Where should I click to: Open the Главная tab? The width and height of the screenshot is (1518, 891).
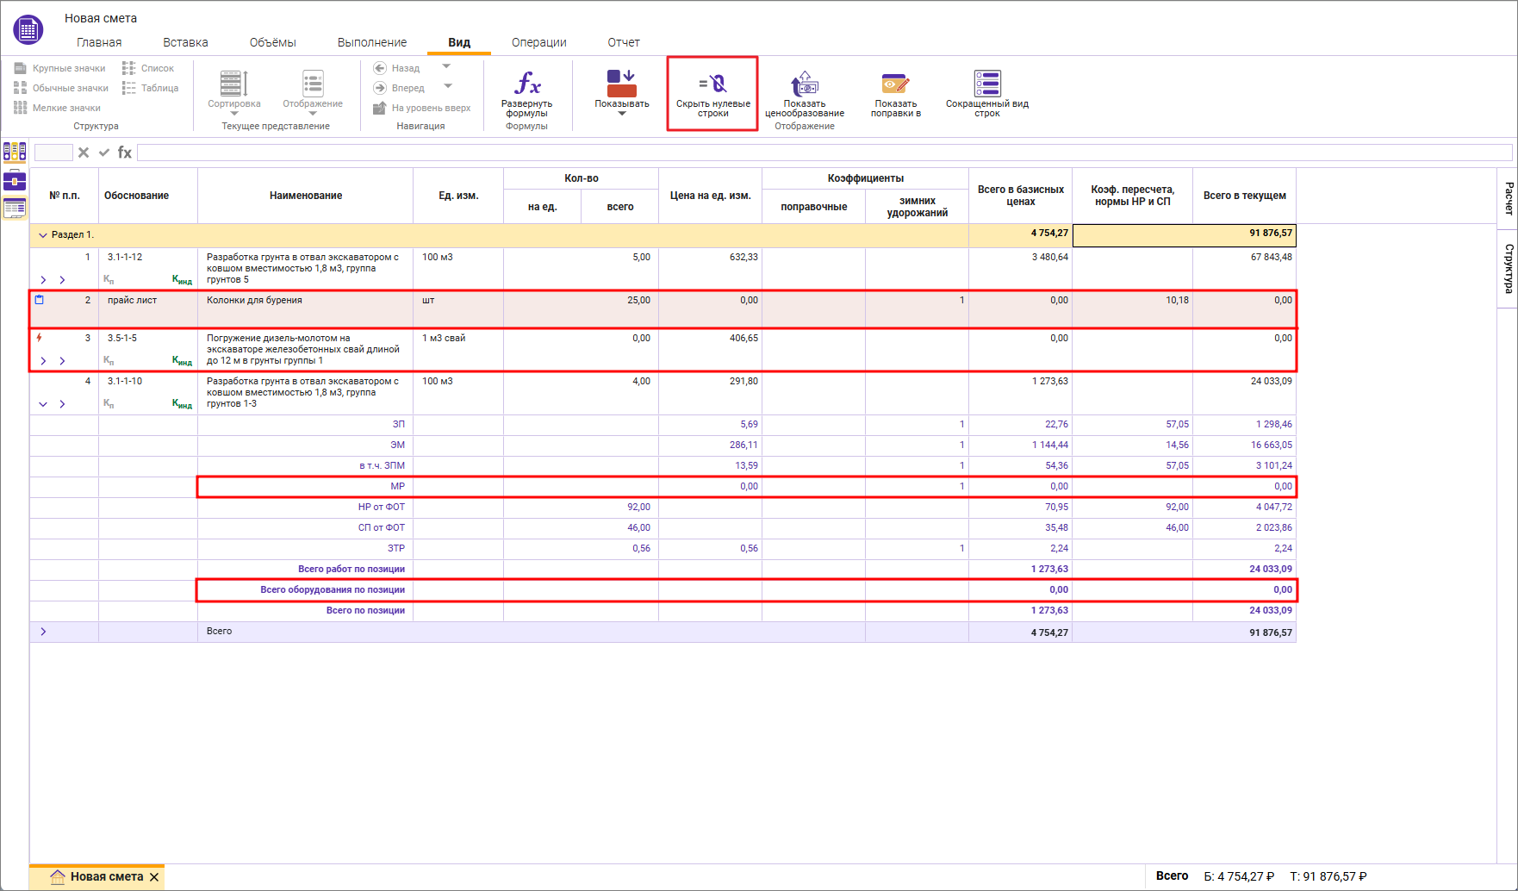pyautogui.click(x=99, y=42)
